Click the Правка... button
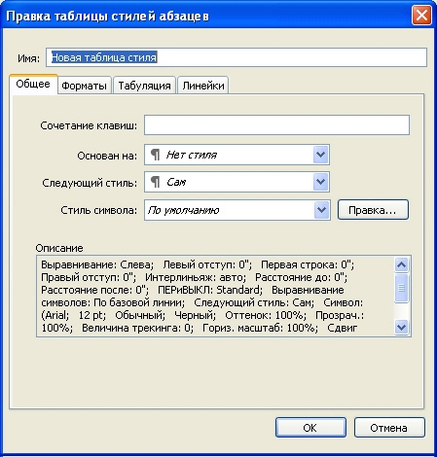This screenshot has height=457, width=437. point(373,210)
